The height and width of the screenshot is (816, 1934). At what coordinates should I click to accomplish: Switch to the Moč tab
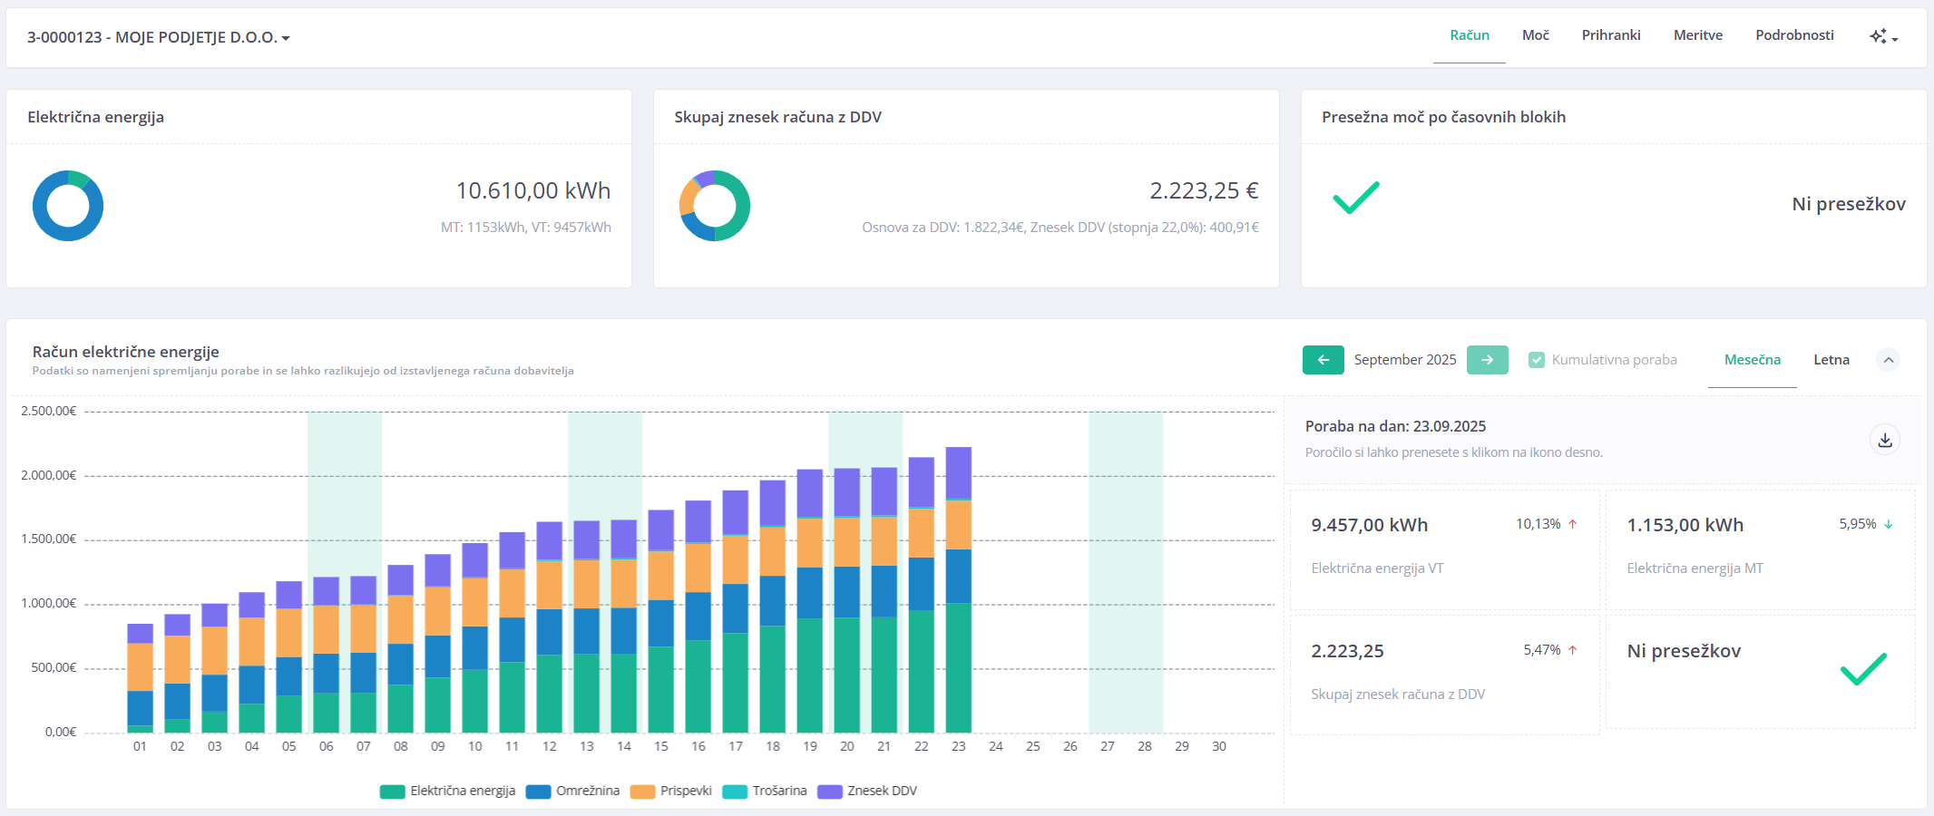(x=1535, y=35)
